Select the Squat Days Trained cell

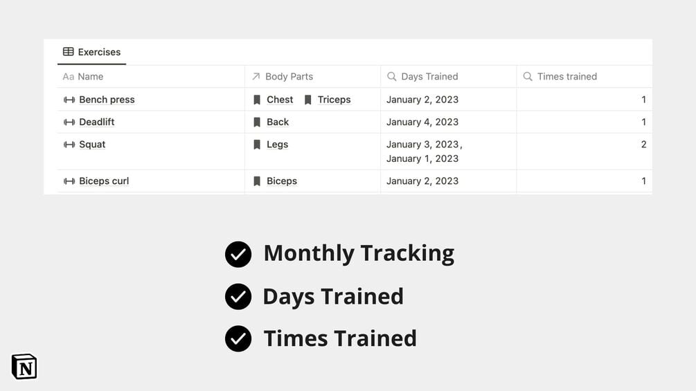coord(447,152)
